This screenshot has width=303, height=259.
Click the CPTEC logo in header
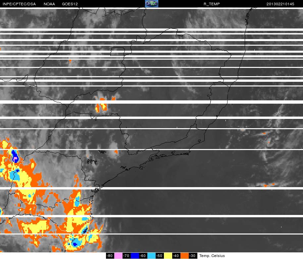152,4
